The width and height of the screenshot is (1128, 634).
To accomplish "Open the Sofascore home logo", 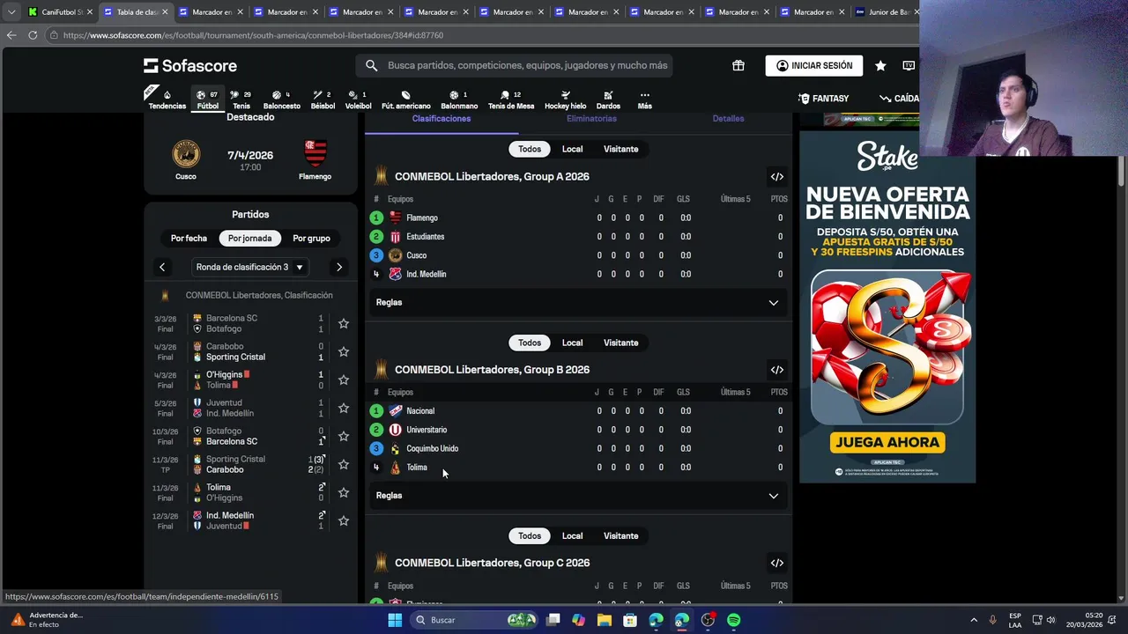I will click(190, 65).
